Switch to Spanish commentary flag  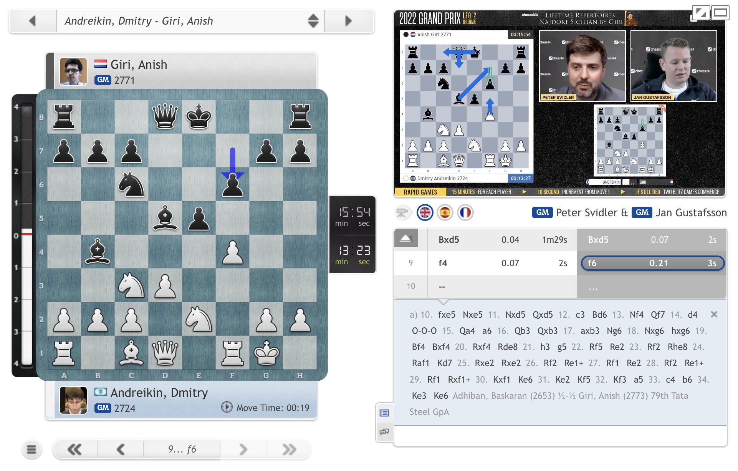445,212
